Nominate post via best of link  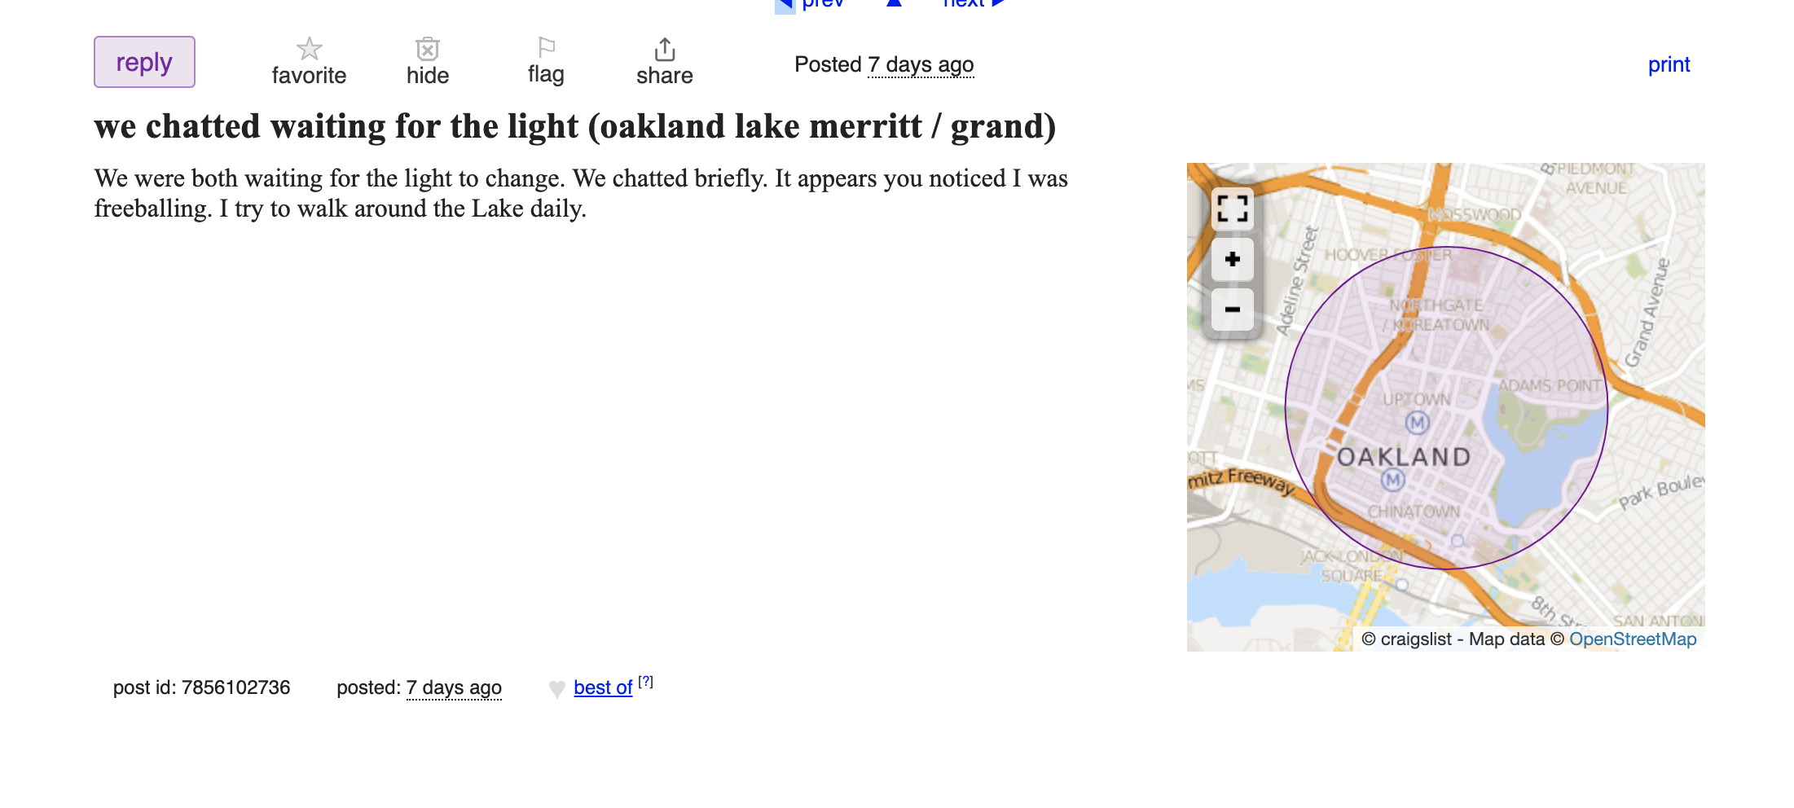tap(603, 687)
